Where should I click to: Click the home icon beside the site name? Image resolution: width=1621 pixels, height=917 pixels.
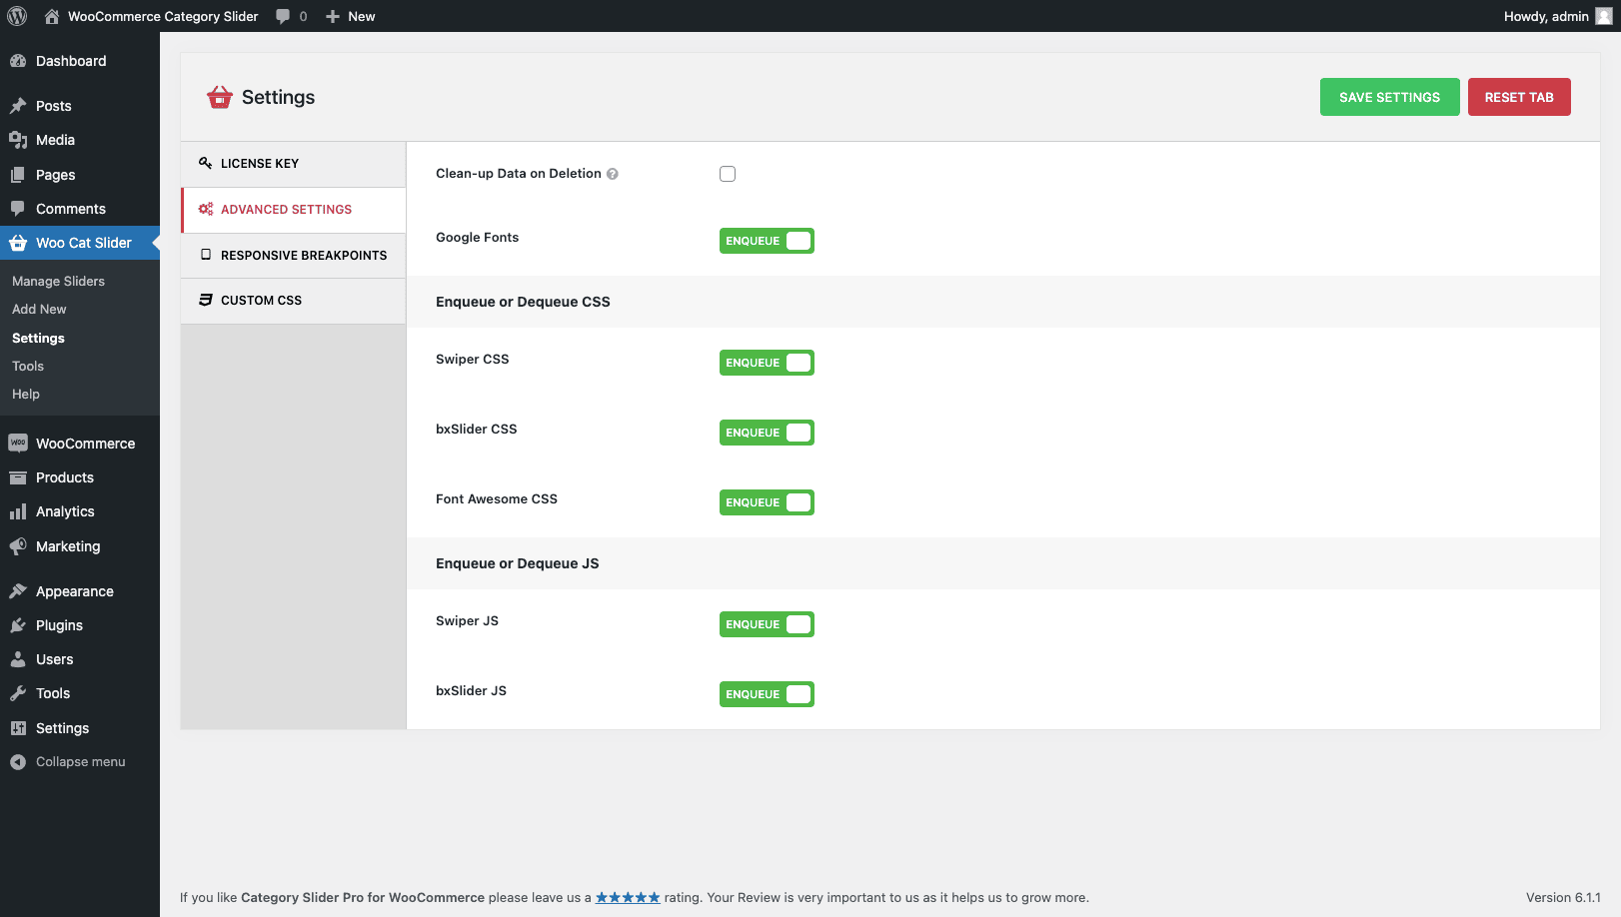[x=52, y=16]
